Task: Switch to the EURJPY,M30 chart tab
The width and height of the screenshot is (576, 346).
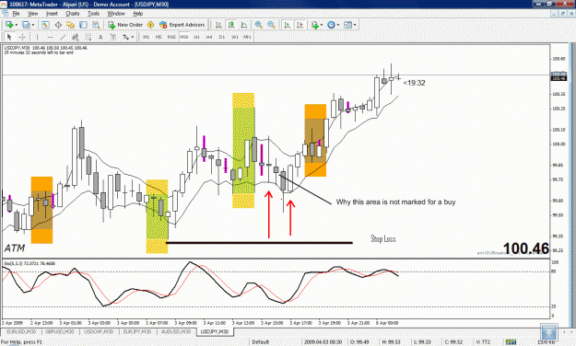Action: pyautogui.click(x=137, y=331)
